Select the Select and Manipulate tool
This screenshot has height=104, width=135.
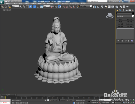point(56,7)
